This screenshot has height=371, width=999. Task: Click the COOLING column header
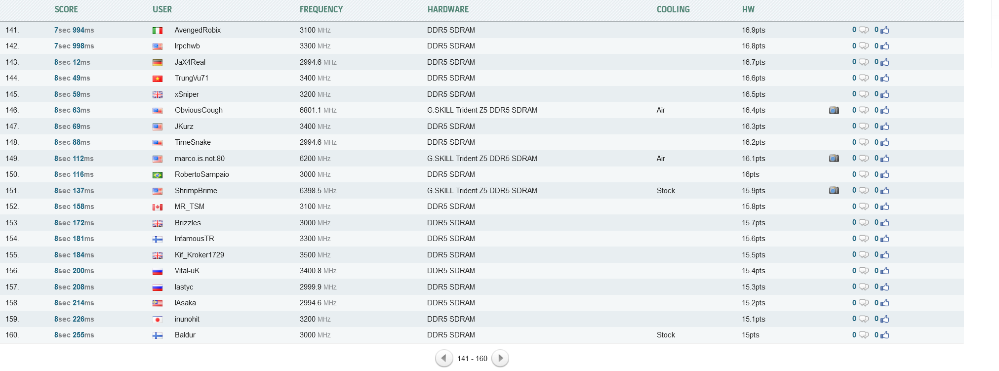click(673, 9)
